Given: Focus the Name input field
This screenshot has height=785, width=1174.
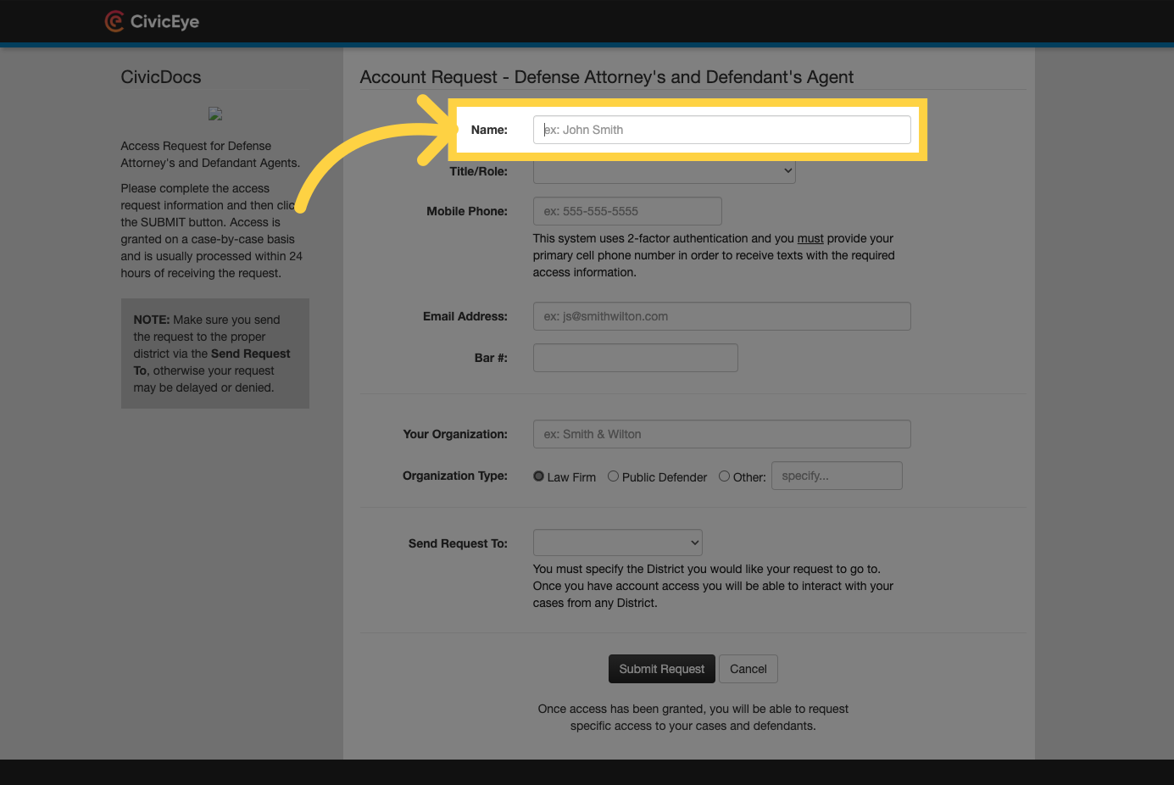Looking at the screenshot, I should [x=721, y=130].
